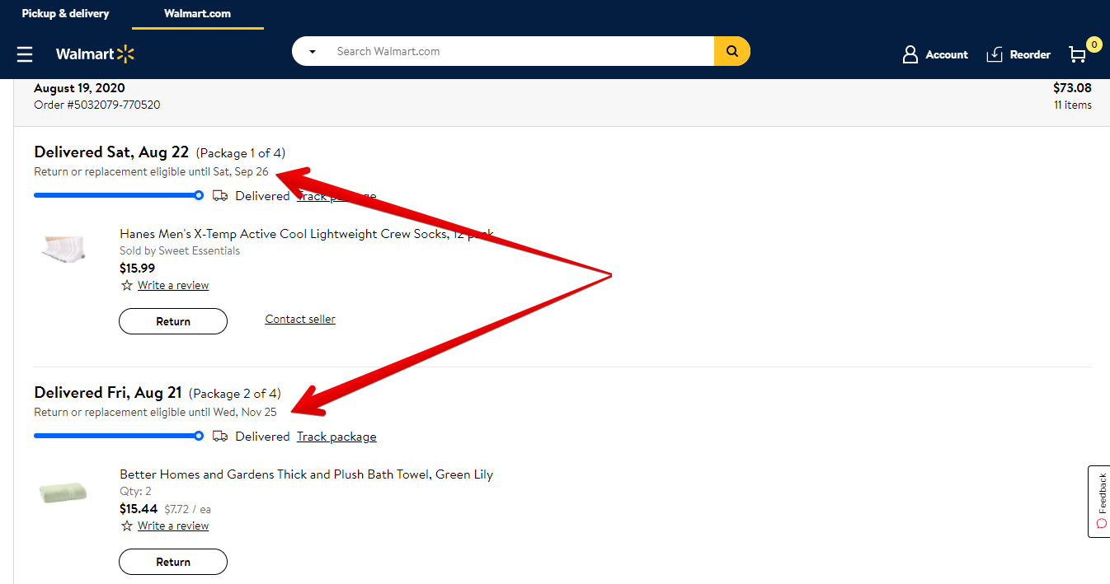
Task: Open green bath towel thumbnail
Action: tap(63, 493)
